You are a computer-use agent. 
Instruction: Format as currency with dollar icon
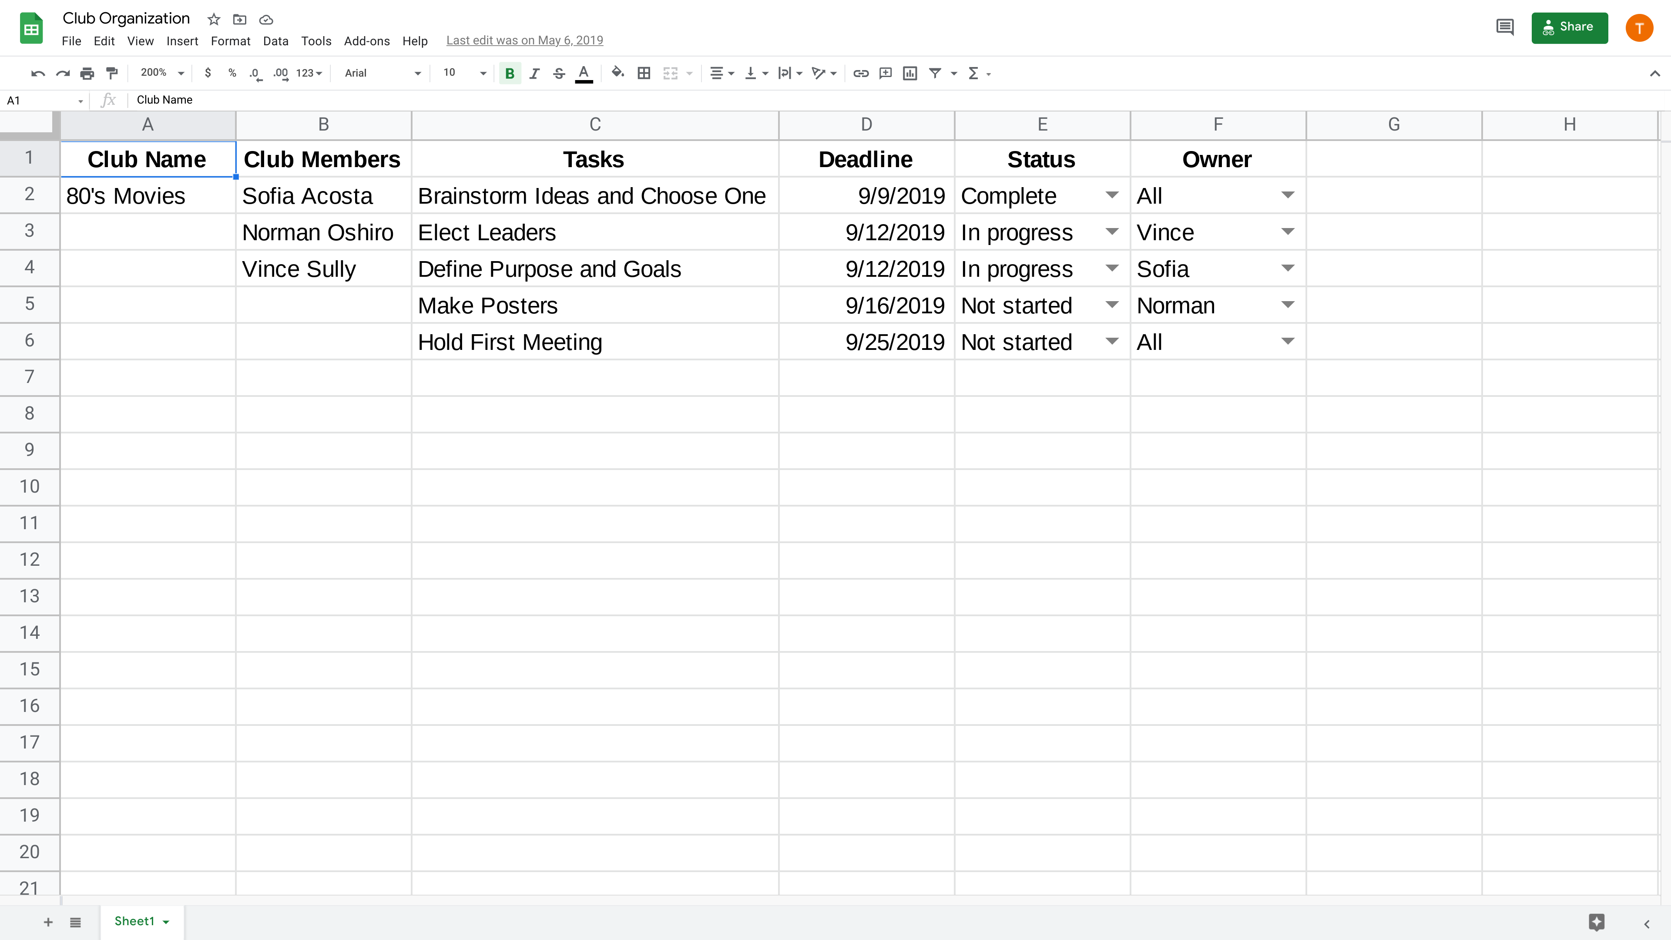click(x=208, y=73)
